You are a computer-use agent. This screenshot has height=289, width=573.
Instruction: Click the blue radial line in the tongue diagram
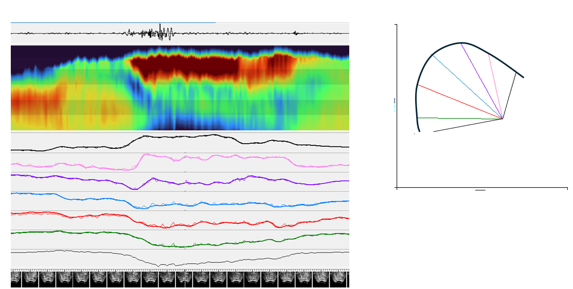point(467,86)
